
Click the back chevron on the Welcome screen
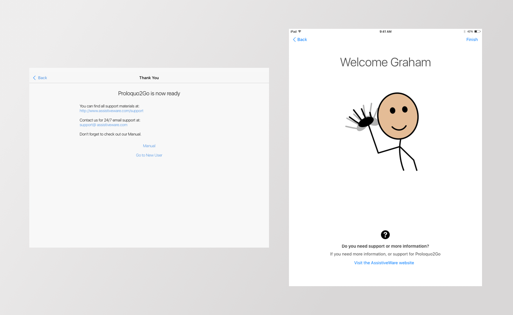pos(294,39)
